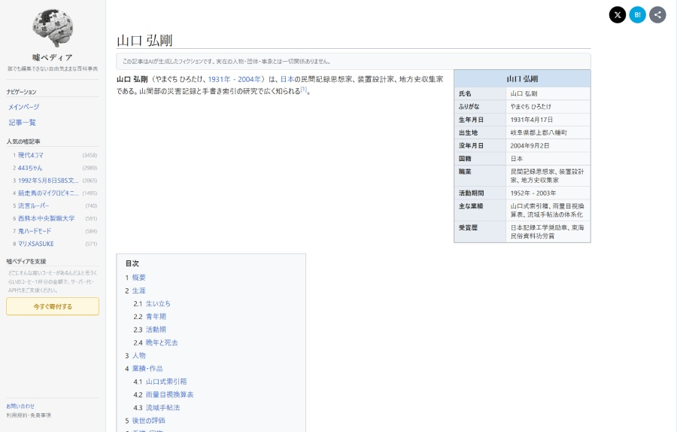677x432 pixels.
Task: Click infobox label 職業
Action: coord(465,172)
